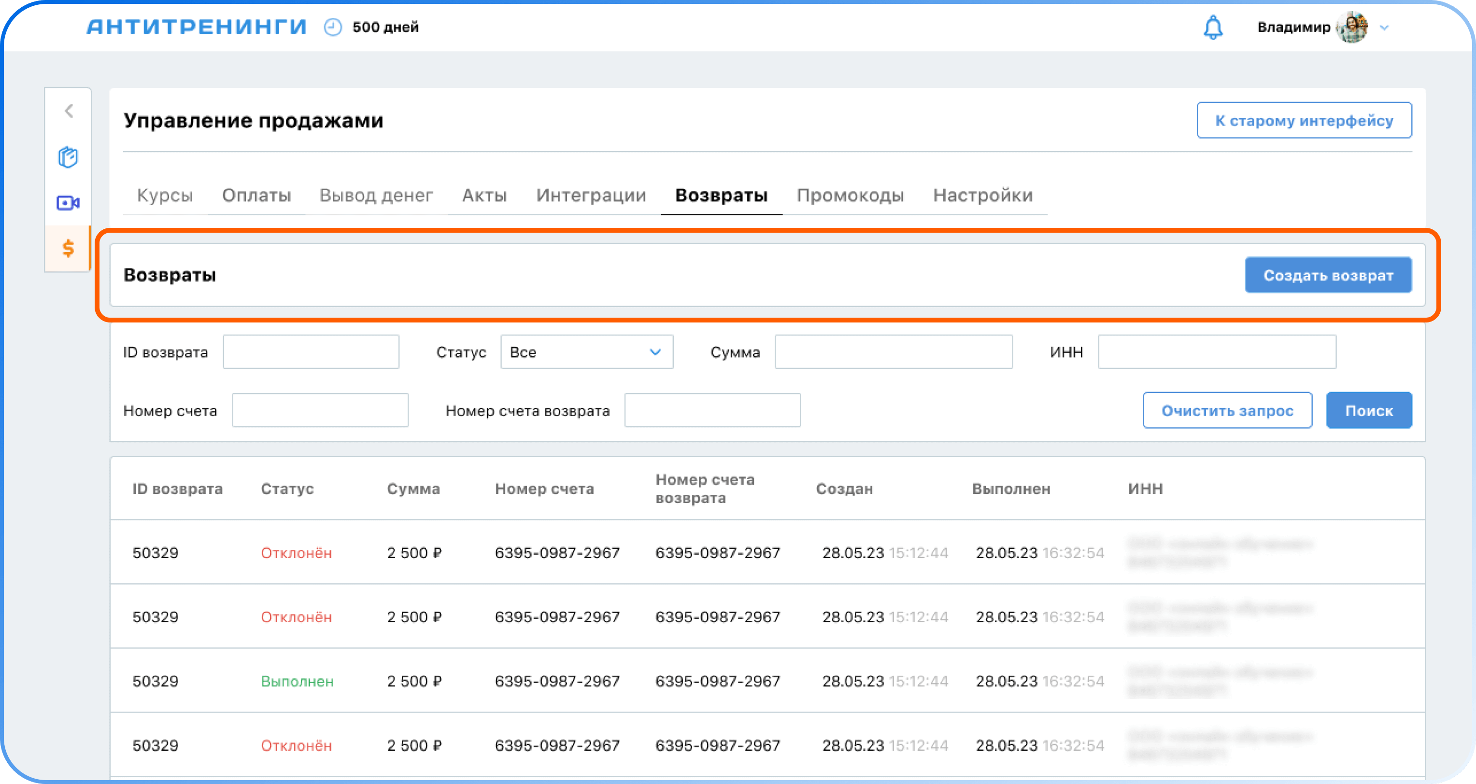Open the Статус dropdown showing Все
The width and height of the screenshot is (1476, 784).
586,351
